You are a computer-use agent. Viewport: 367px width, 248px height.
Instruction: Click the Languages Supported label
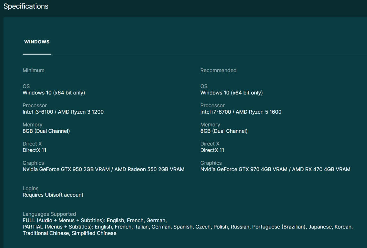(49, 214)
